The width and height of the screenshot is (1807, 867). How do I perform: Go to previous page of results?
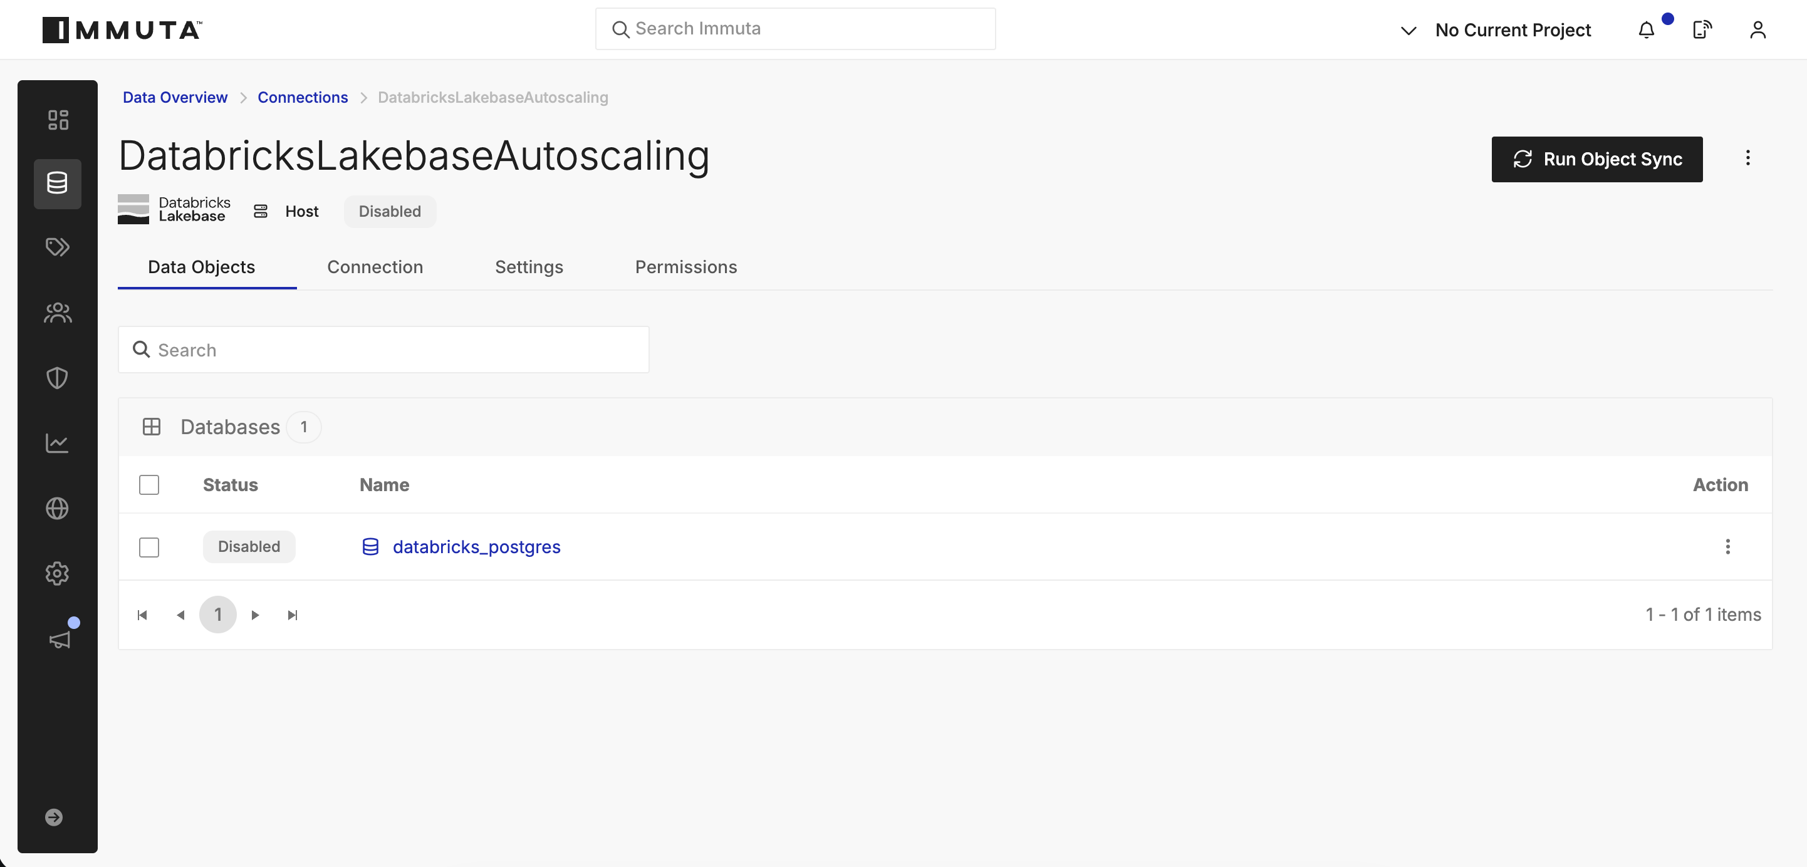point(180,615)
